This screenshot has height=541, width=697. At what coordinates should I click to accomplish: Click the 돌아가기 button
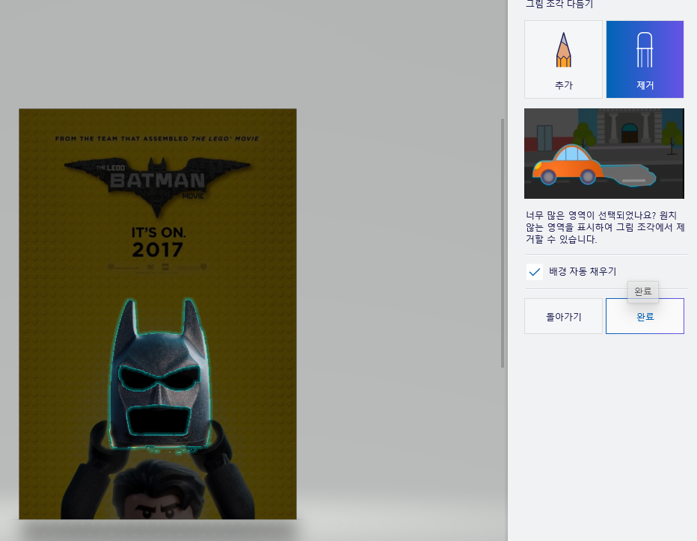point(563,316)
